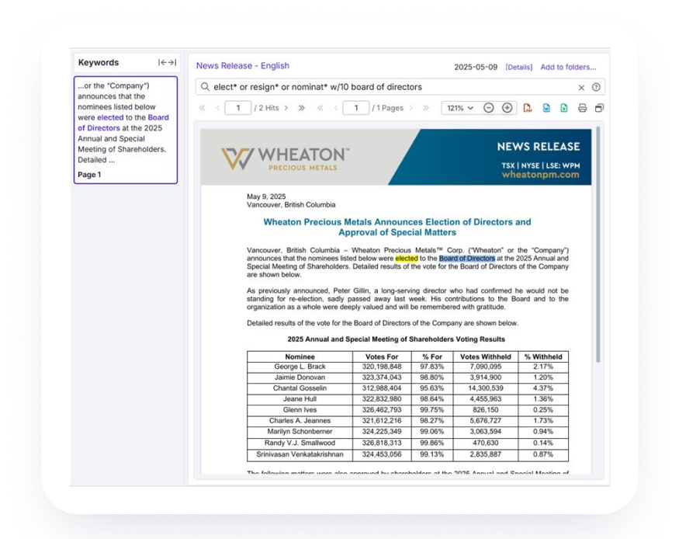Image resolution: width=679 pixels, height=539 pixels.
Task: Click the 320,198,848 votes cell
Action: pyautogui.click(x=382, y=367)
